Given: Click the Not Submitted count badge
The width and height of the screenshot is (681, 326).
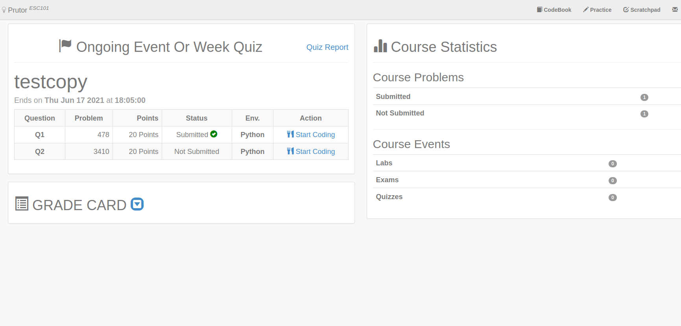Looking at the screenshot, I should [644, 114].
